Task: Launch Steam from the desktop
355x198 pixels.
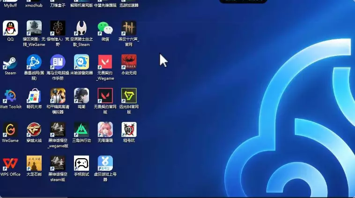Action: [10, 62]
